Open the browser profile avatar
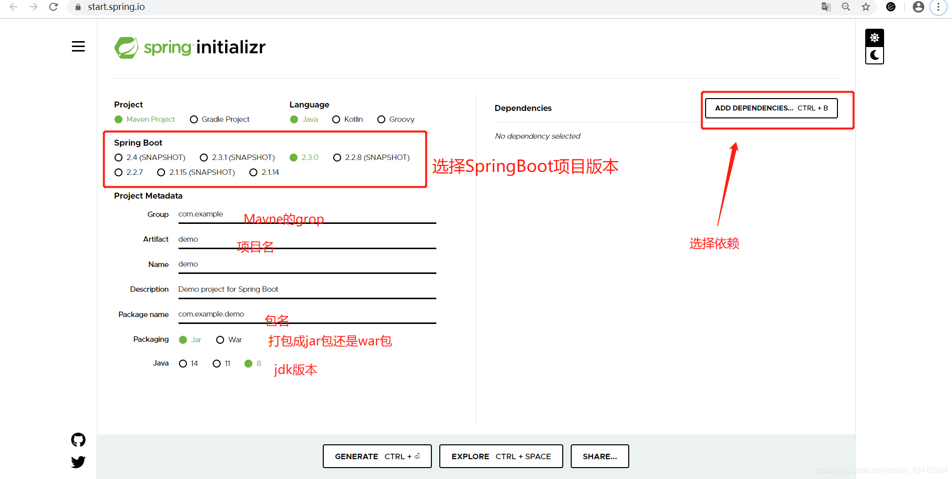This screenshot has width=952, height=479. point(918,7)
